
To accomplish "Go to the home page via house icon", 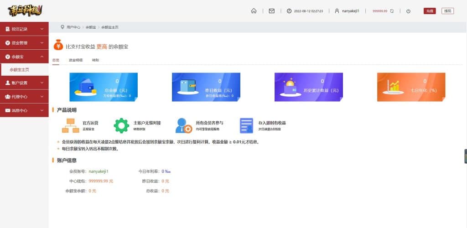I will pyautogui.click(x=254, y=11).
